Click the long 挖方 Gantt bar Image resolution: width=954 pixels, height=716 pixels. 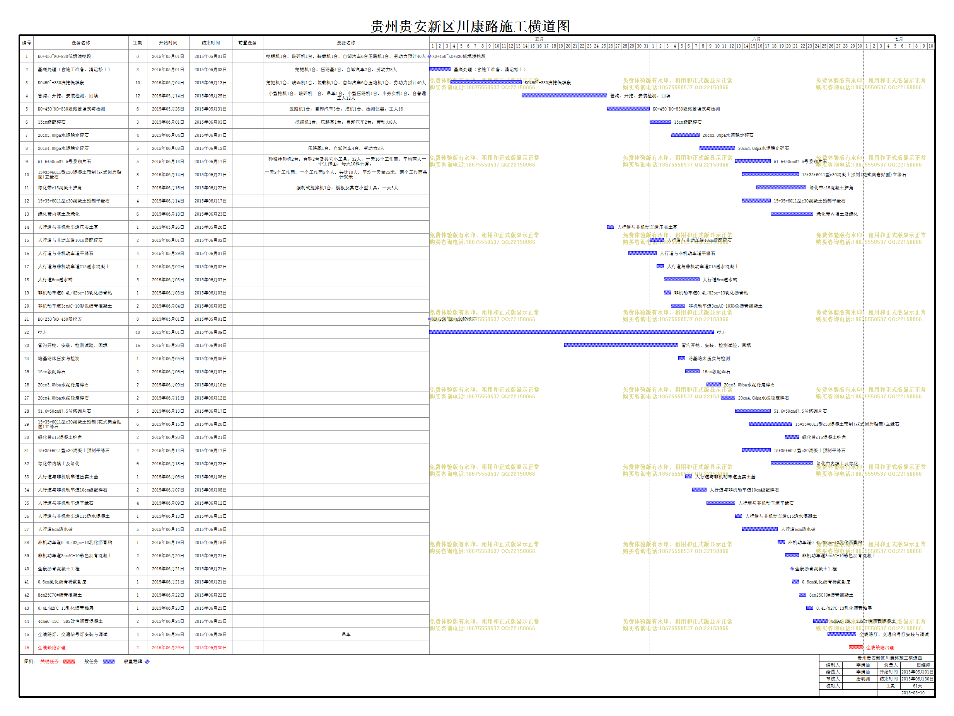point(572,332)
